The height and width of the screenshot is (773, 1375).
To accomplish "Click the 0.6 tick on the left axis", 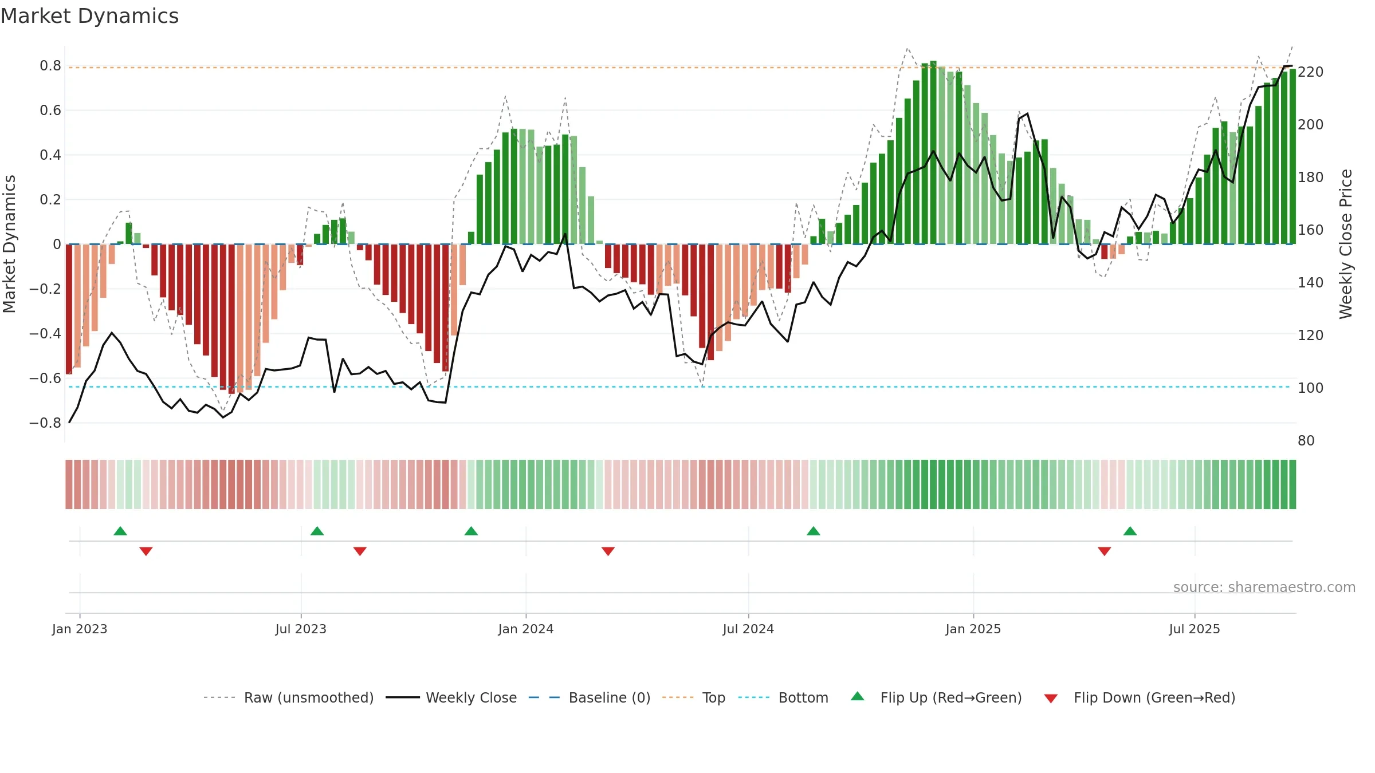I will (50, 111).
